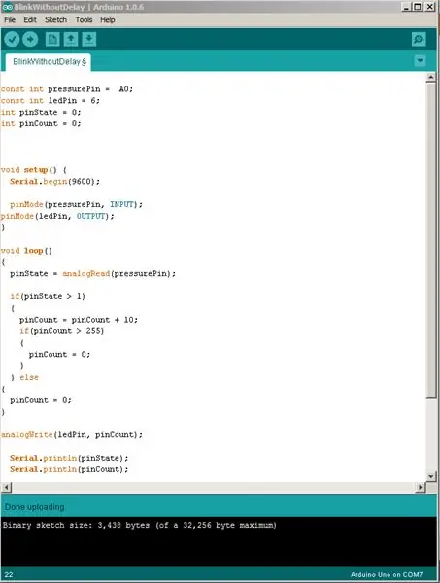Click the Upload arrow button
This screenshot has height=583, width=440.
click(x=30, y=39)
